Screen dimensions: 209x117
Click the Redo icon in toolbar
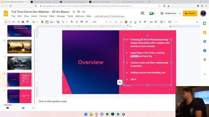point(18,22)
